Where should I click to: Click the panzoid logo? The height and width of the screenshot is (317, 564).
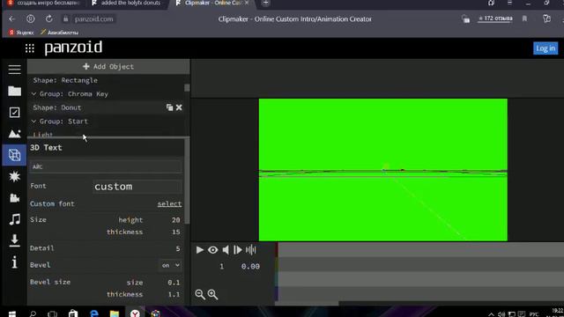tap(73, 48)
